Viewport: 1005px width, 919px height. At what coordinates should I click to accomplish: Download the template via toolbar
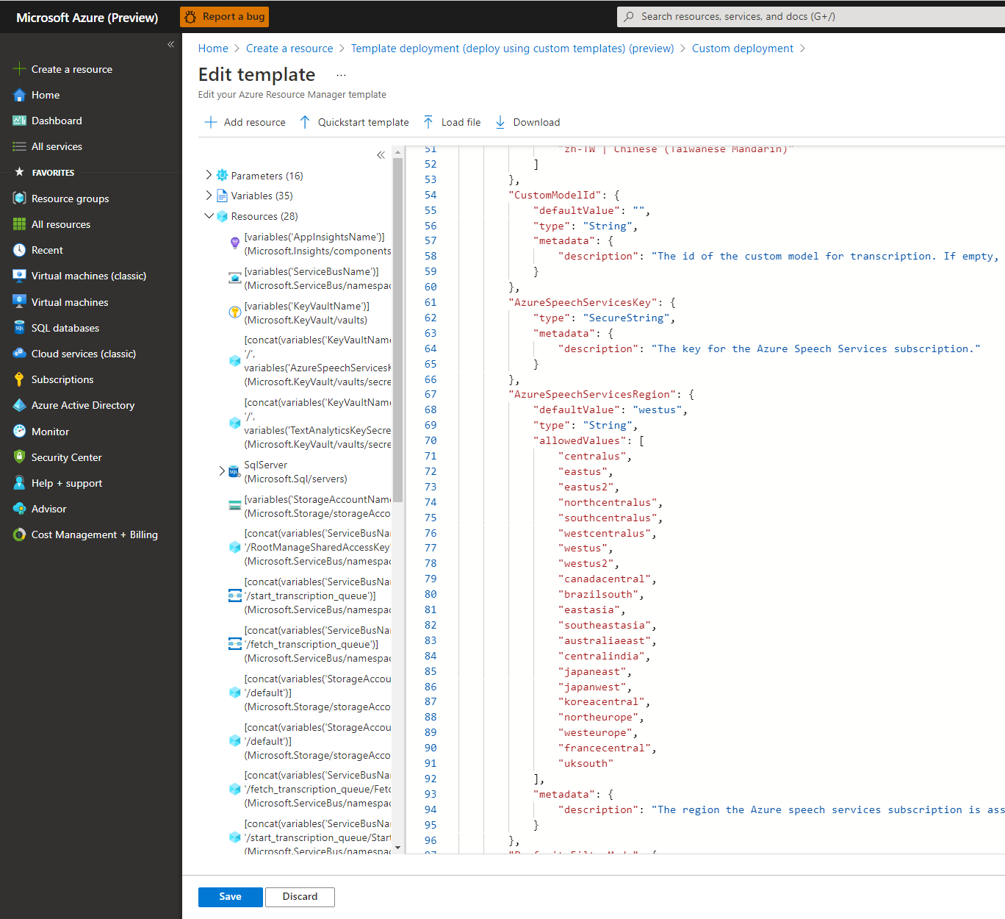pyautogui.click(x=527, y=122)
